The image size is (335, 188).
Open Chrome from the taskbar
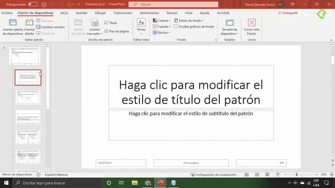148,183
